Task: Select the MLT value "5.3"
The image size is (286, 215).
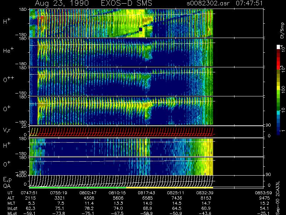Action: 32,203
